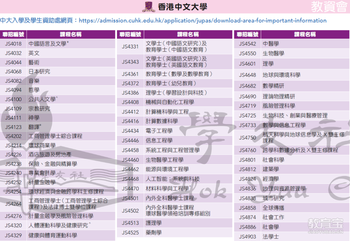This screenshot has height=241, width=350.
Task: Click 教育學士(數學及數學教育)
Action: pos(179,74)
